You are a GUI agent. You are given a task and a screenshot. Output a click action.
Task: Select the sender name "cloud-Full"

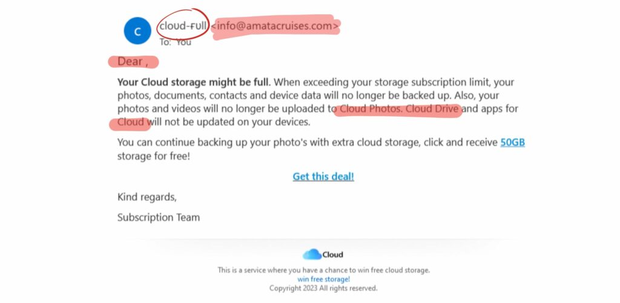pos(183,26)
